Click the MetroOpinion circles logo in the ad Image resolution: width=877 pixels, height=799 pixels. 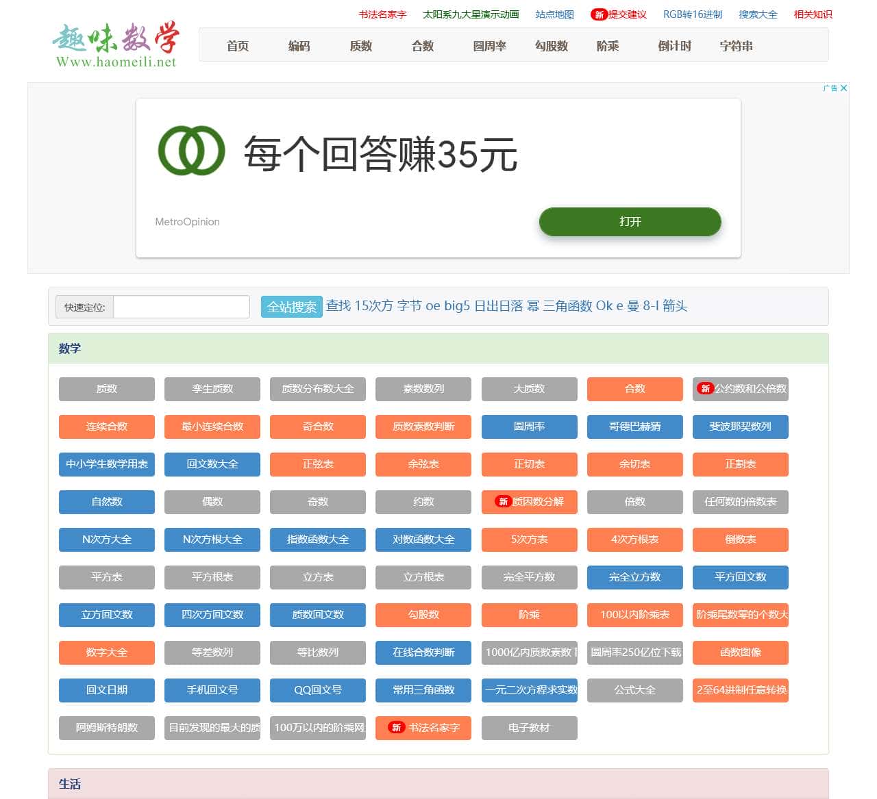point(190,151)
